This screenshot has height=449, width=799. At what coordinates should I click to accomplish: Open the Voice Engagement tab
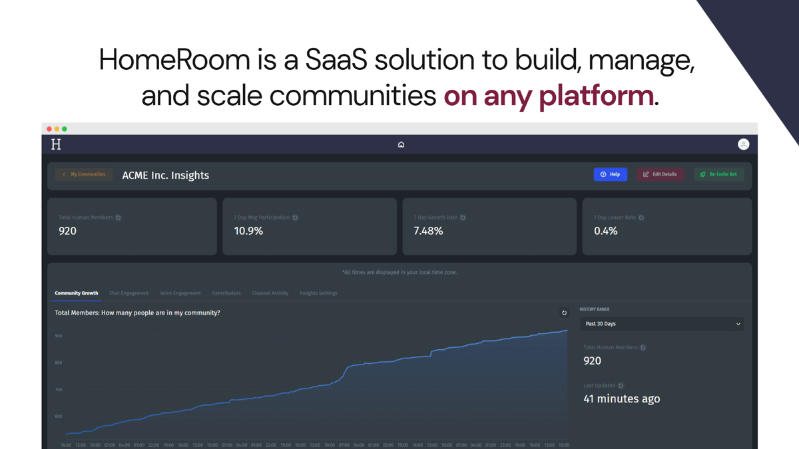[x=180, y=293]
